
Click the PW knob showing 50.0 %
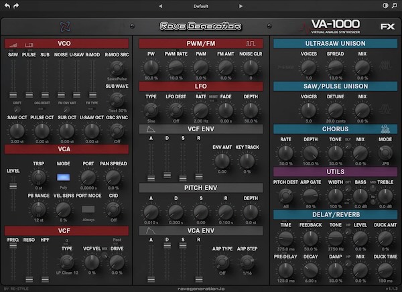point(151,68)
